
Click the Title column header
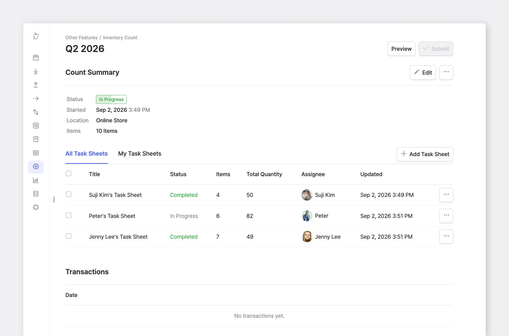(94, 174)
